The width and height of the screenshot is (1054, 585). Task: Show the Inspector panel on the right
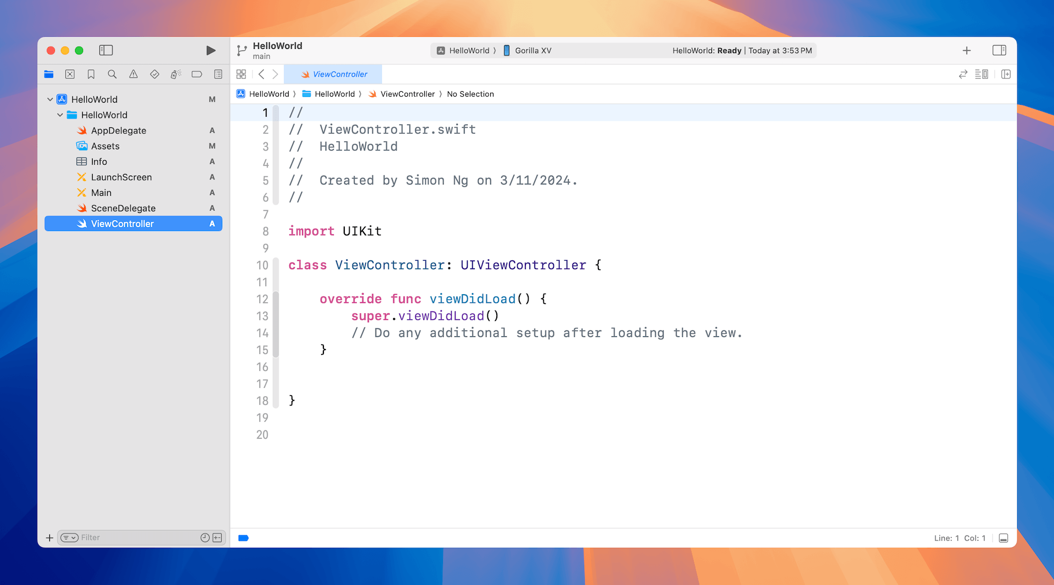(999, 50)
